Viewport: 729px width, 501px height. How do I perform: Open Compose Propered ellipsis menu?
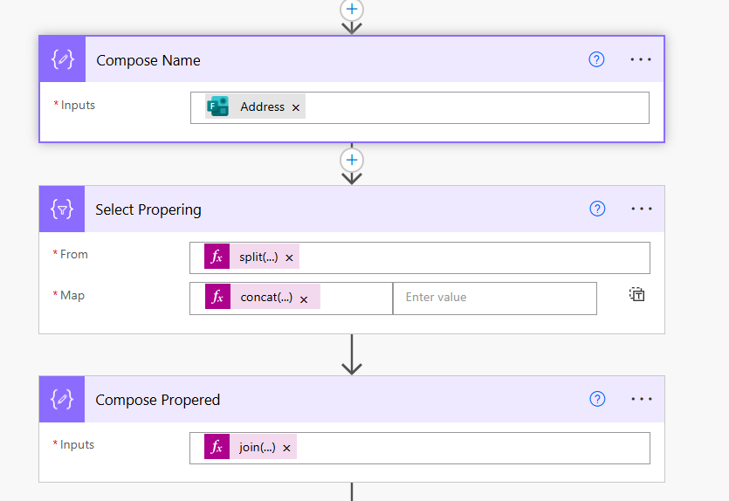click(x=642, y=399)
